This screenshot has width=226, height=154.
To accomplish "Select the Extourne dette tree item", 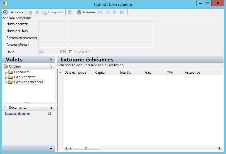I will pyautogui.click(x=25, y=77).
